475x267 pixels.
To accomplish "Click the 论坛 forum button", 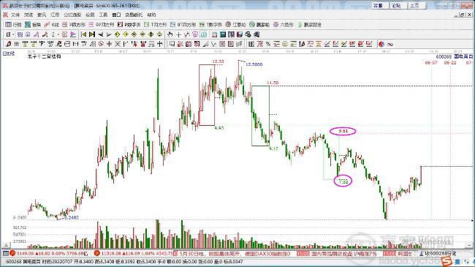I will (396, 5).
